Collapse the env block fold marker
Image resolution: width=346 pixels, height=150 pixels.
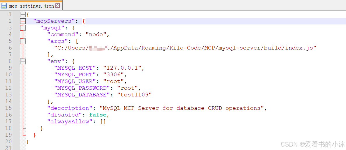coord(23,61)
